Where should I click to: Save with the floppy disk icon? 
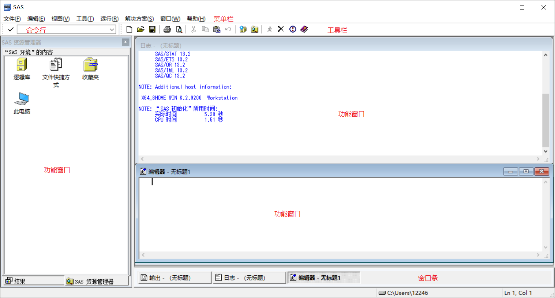pos(152,29)
